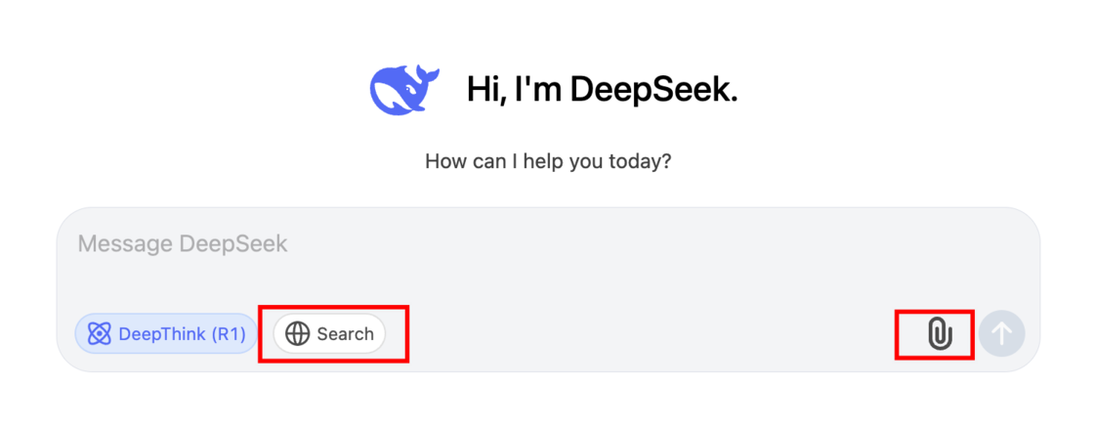Click the "How can I help you today?" text
The image size is (1094, 430).
click(x=548, y=162)
